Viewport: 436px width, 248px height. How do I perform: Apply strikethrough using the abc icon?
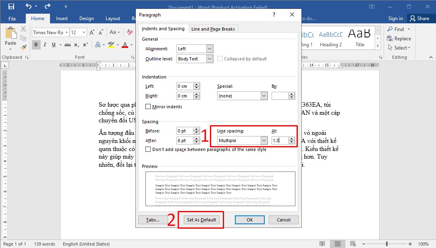point(68,45)
